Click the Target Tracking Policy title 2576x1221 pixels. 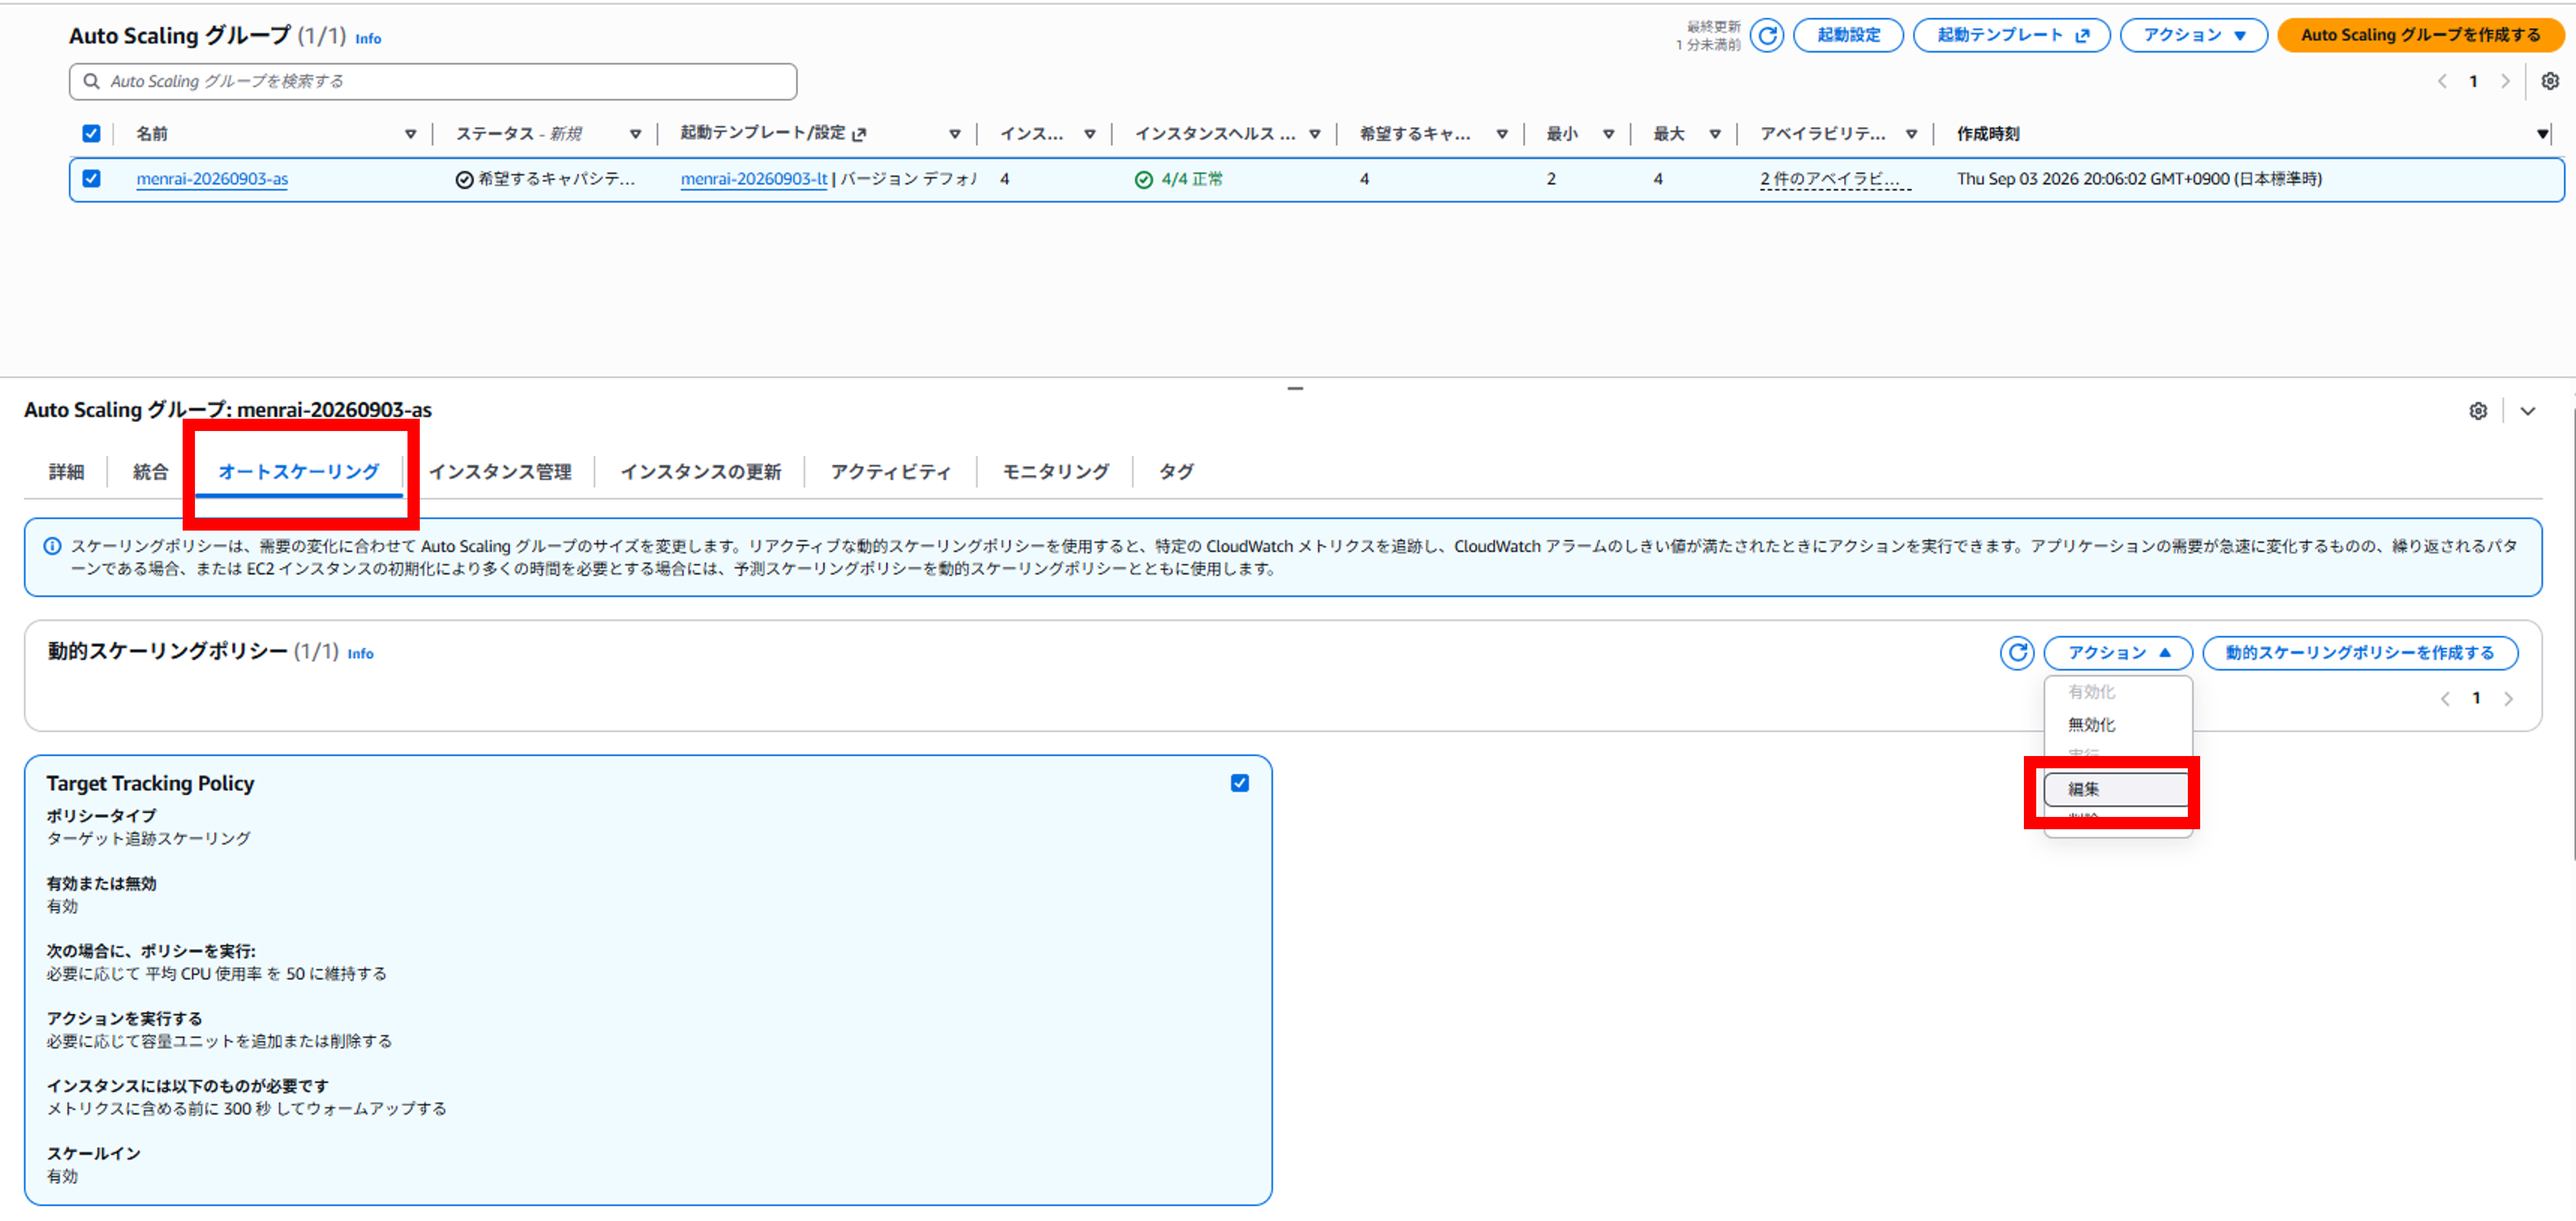150,783
